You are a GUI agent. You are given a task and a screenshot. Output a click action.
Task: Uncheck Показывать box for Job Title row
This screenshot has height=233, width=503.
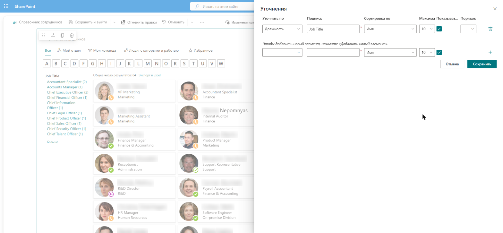(x=439, y=29)
